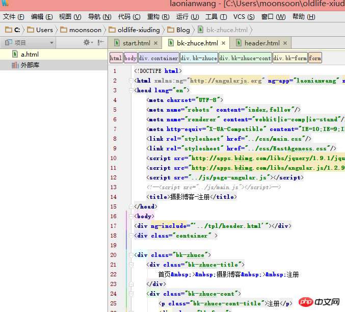Collapse the head tag fold marker on line 3
Image resolution: width=345 pixels, height=312 pixels.
[x=132, y=90]
